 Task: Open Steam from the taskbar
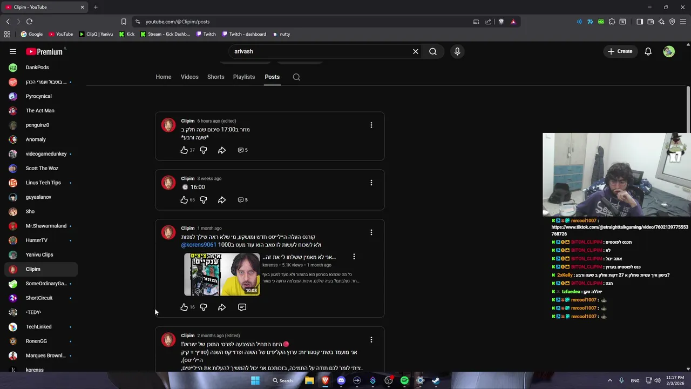436,380
